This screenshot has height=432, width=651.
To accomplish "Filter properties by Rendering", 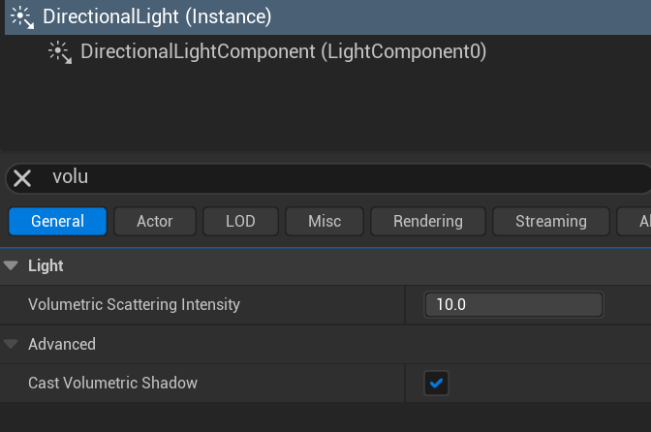I will point(427,221).
